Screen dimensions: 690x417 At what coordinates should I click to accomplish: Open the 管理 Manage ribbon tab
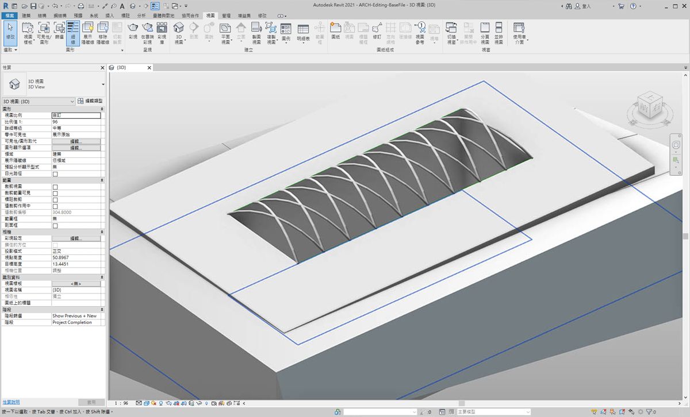pyautogui.click(x=226, y=16)
